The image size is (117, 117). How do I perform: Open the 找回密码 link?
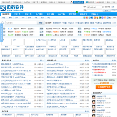[114, 10]
